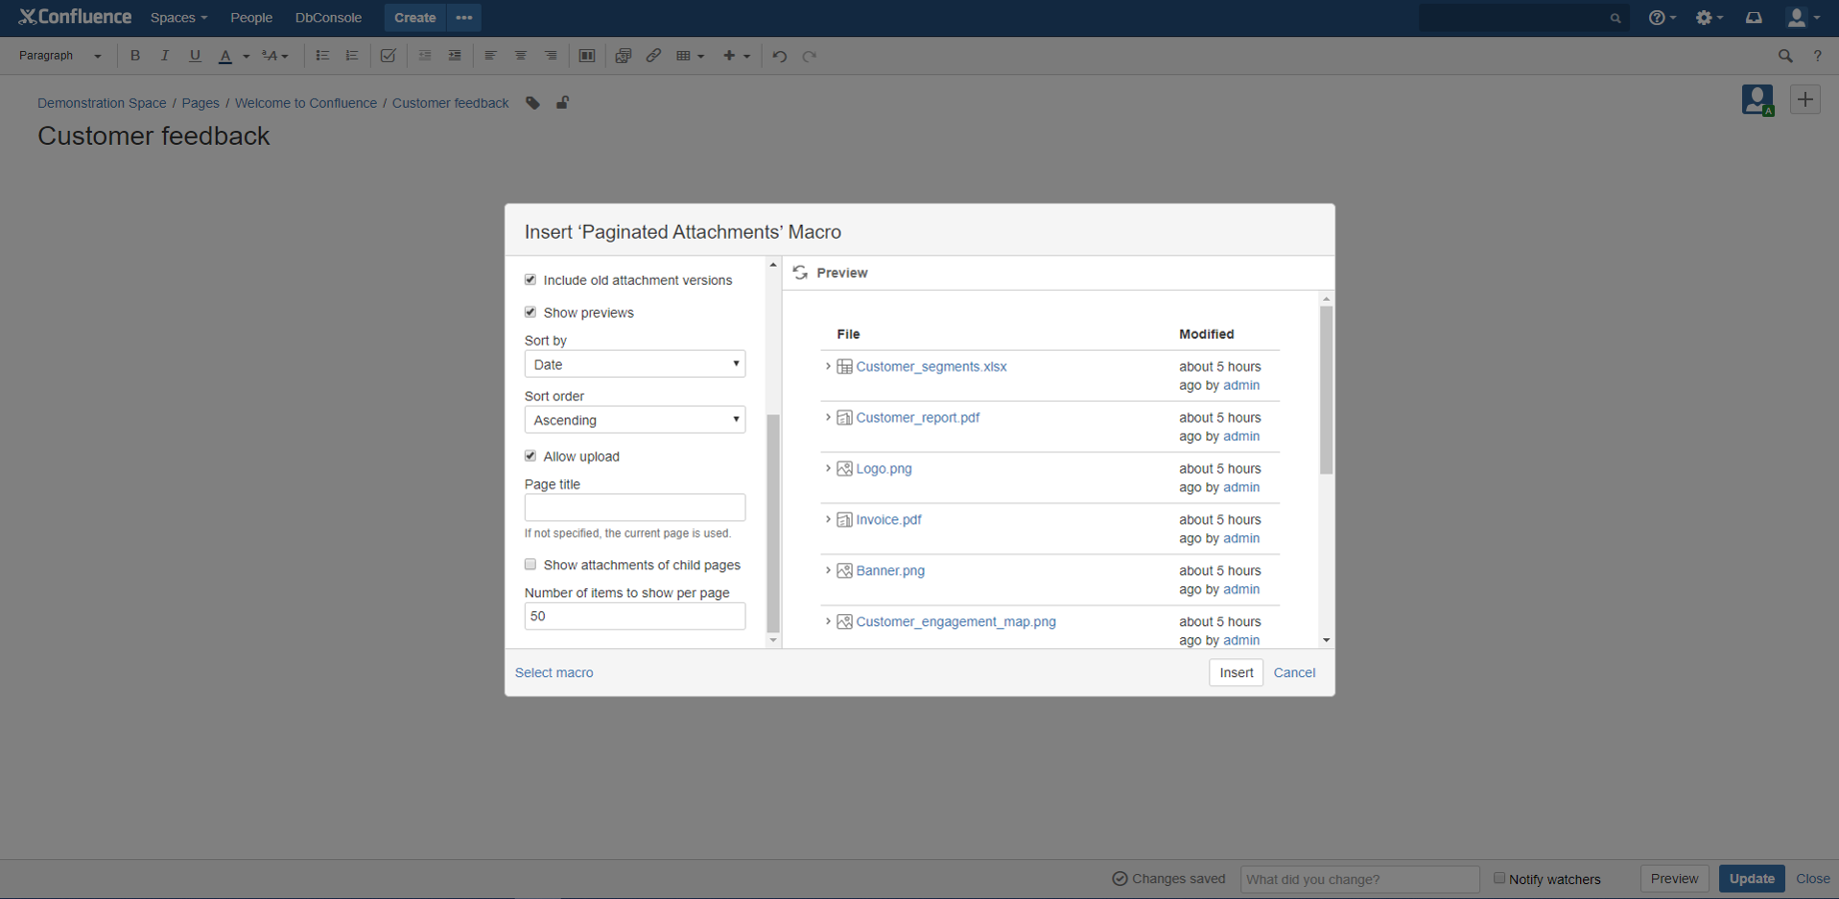Align text center
Screen dimensions: 1839x899
(x=521, y=56)
